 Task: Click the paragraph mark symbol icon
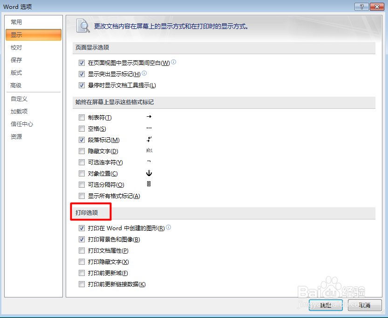149,139
